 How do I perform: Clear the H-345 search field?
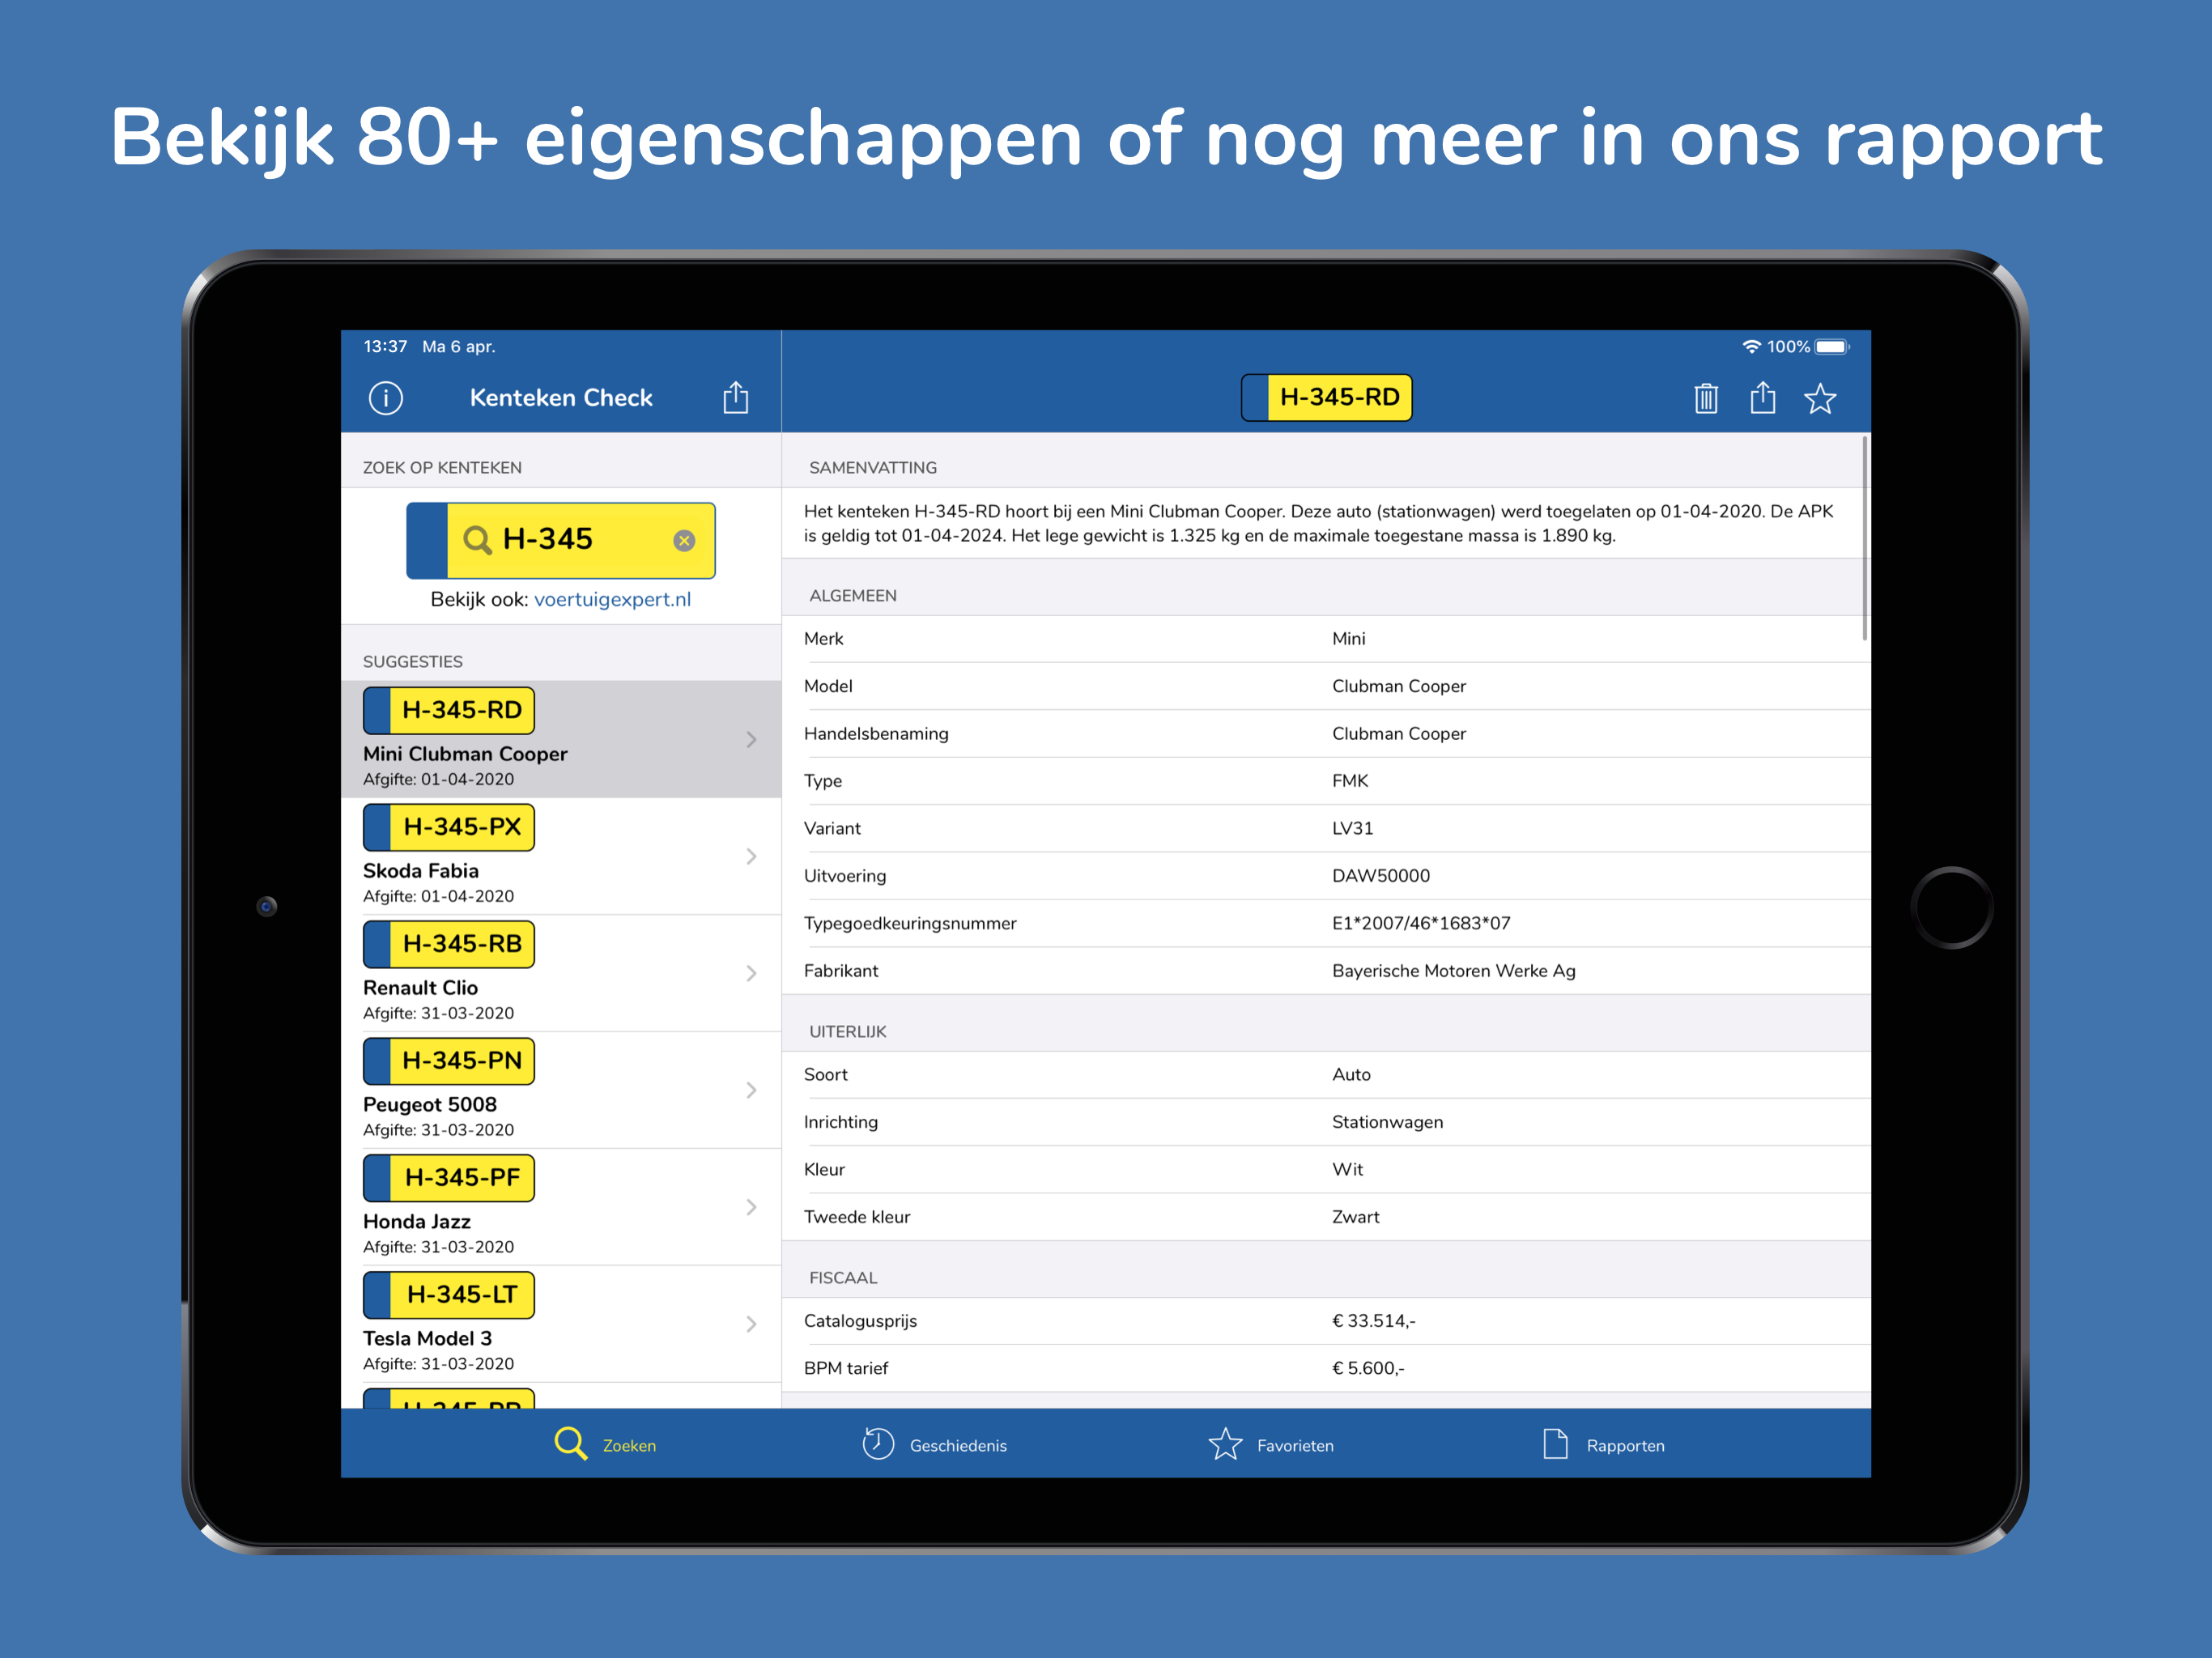pos(684,541)
